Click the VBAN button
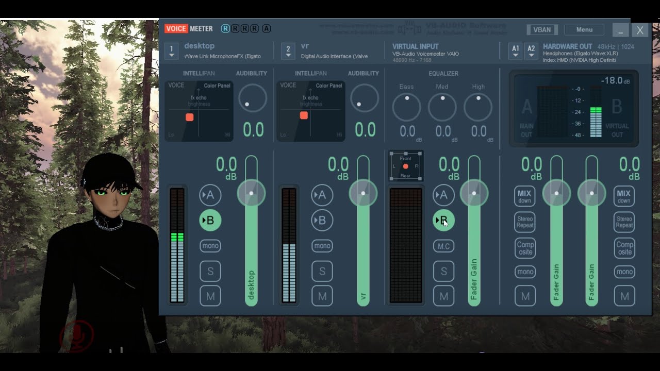Image resolution: width=660 pixels, height=371 pixels. pyautogui.click(x=542, y=29)
